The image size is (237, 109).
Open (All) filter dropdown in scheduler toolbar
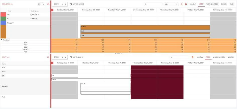[171, 4]
